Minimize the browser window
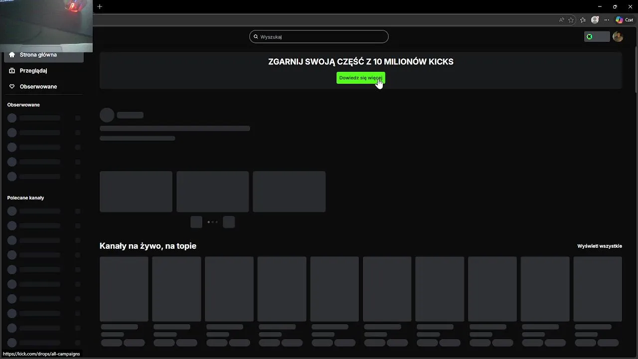 click(x=600, y=6)
